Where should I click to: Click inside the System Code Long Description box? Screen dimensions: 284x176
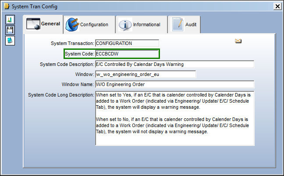pyautogui.click(x=175, y=118)
